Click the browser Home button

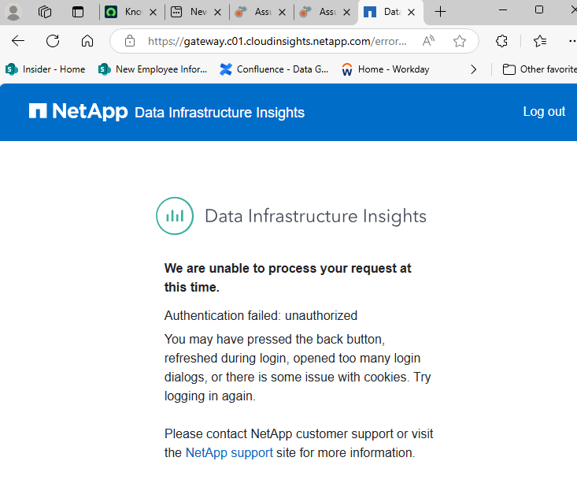pos(87,41)
